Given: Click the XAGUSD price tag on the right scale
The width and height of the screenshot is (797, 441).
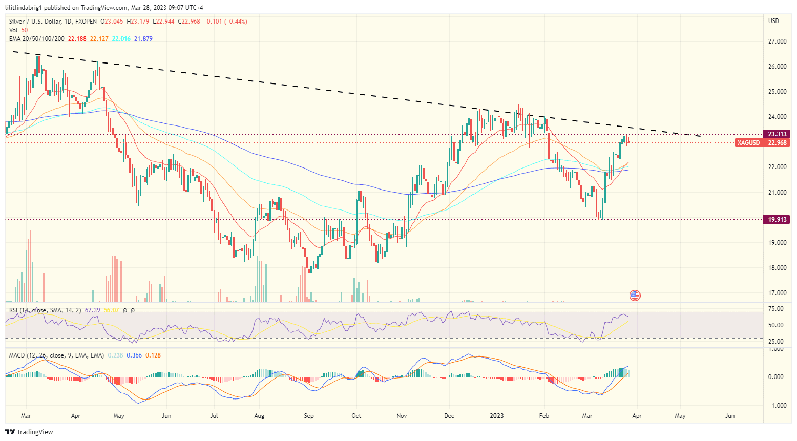Looking at the screenshot, I should pos(749,143).
